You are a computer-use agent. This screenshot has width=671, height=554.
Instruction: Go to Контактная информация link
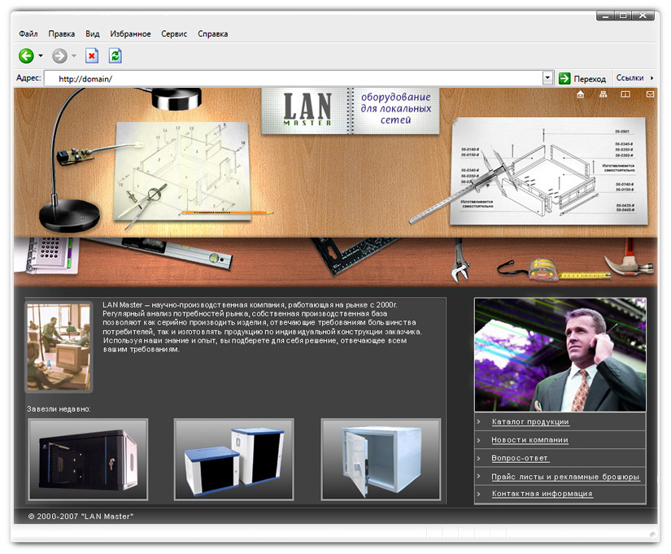542,494
